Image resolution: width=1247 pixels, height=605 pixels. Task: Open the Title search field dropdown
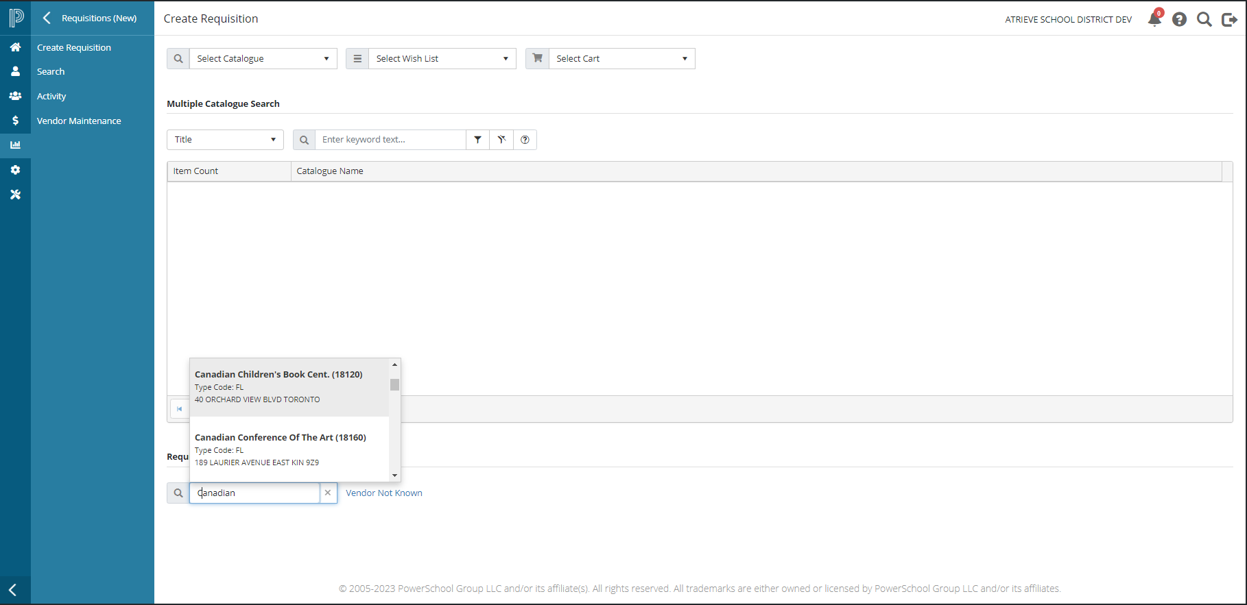pyautogui.click(x=225, y=140)
